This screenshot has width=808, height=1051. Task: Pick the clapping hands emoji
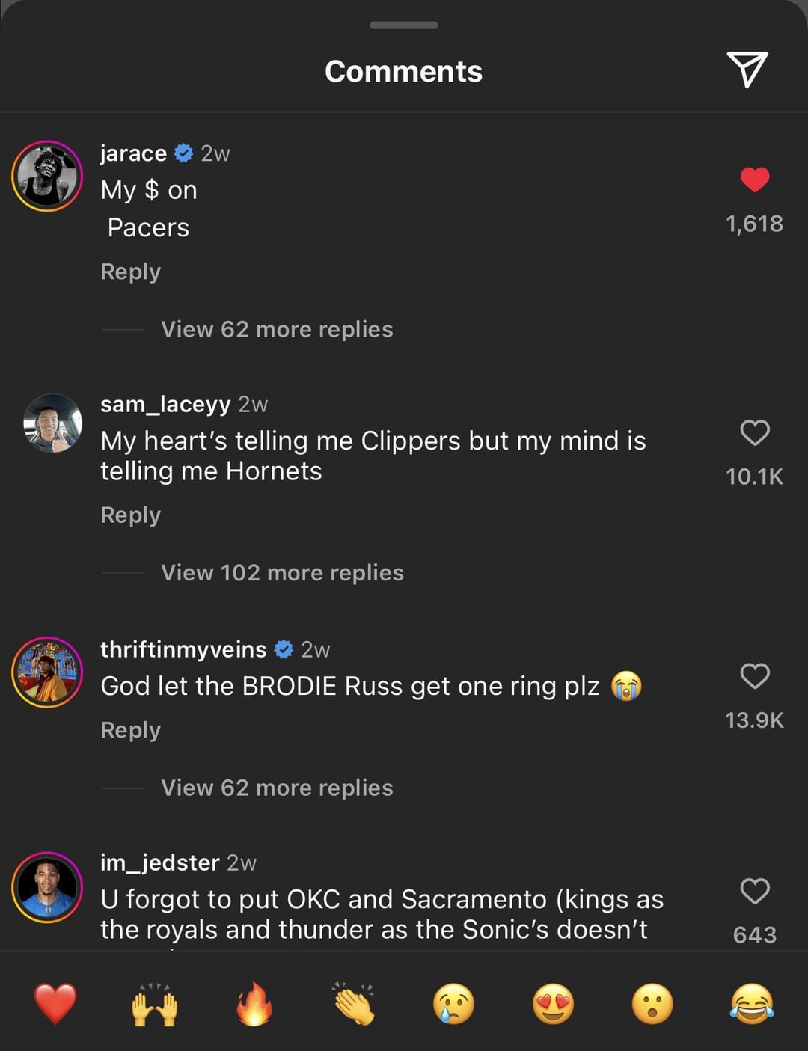tap(354, 1004)
